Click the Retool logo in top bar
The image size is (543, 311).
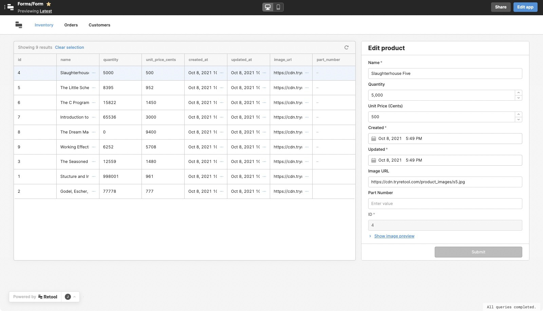pos(11,7)
